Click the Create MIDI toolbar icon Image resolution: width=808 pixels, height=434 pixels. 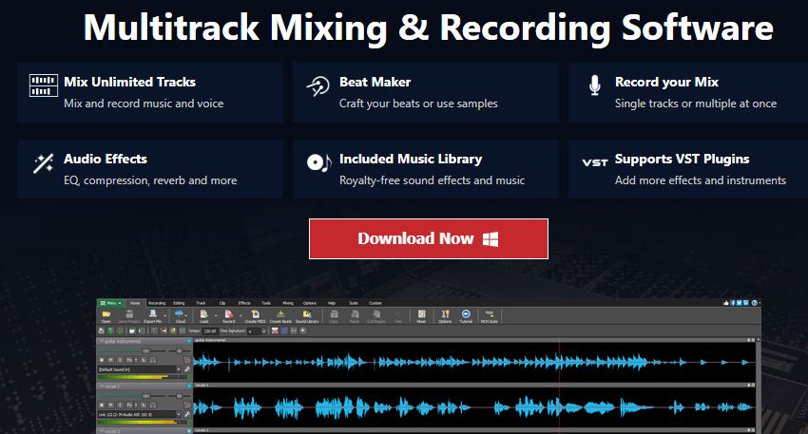pos(255,316)
